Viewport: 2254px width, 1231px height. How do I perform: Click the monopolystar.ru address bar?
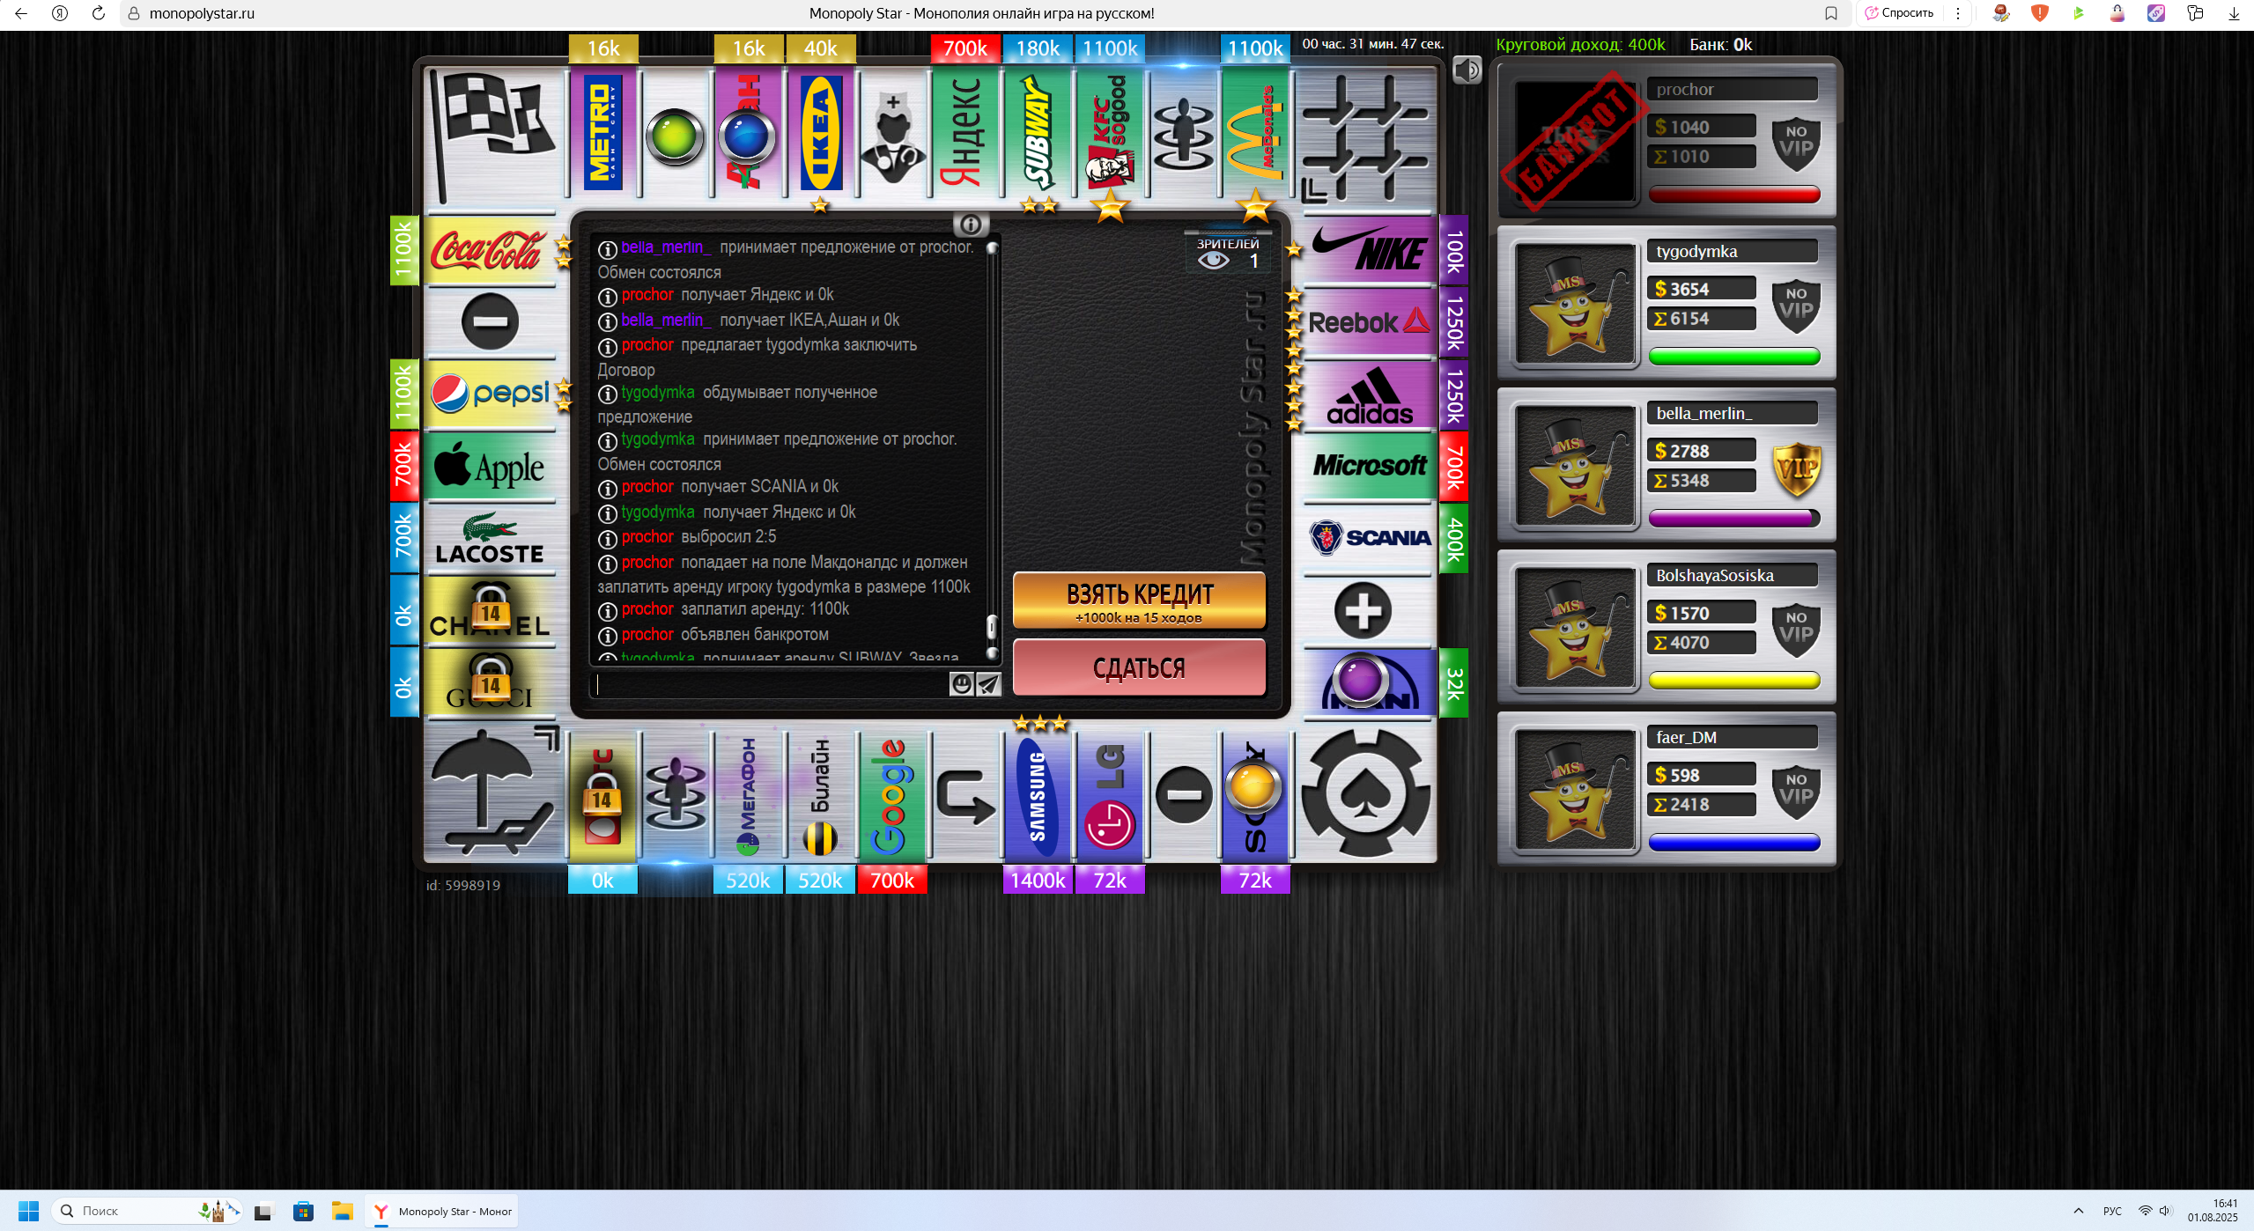click(x=202, y=13)
